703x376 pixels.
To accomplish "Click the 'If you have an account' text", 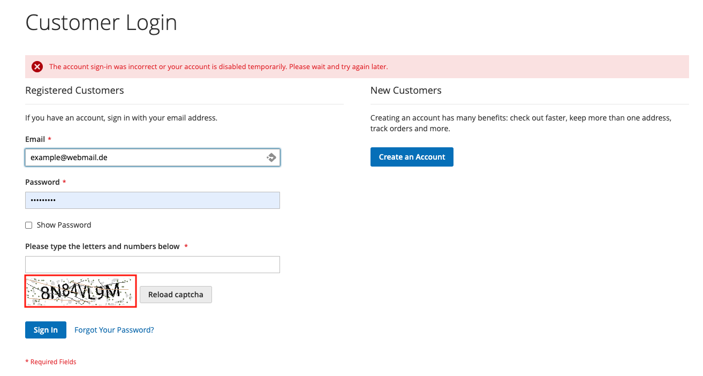I will (121, 118).
